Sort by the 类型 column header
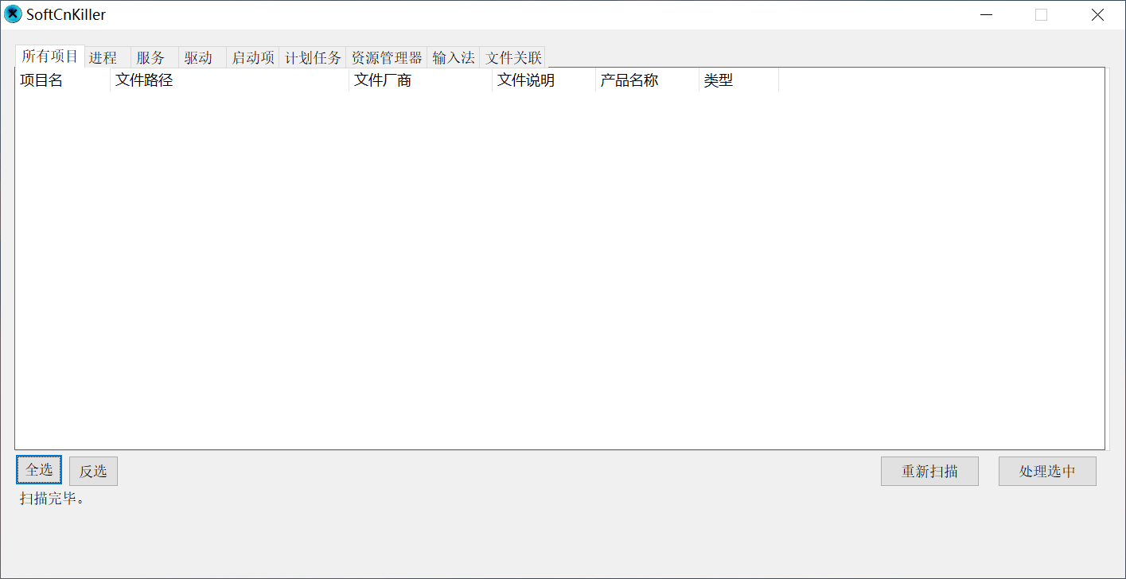The width and height of the screenshot is (1126, 579). tap(739, 80)
